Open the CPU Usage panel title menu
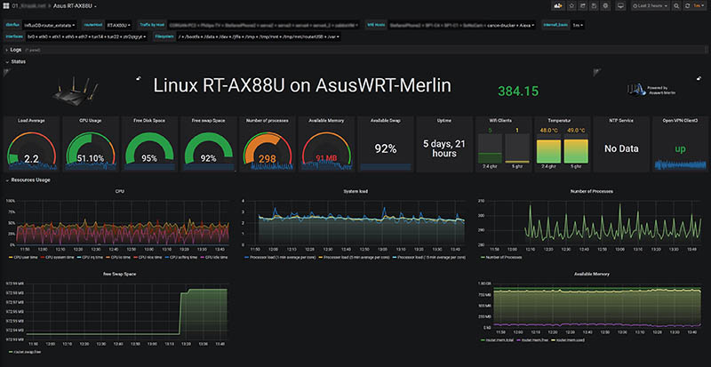This screenshot has width=711, height=367. [x=91, y=121]
